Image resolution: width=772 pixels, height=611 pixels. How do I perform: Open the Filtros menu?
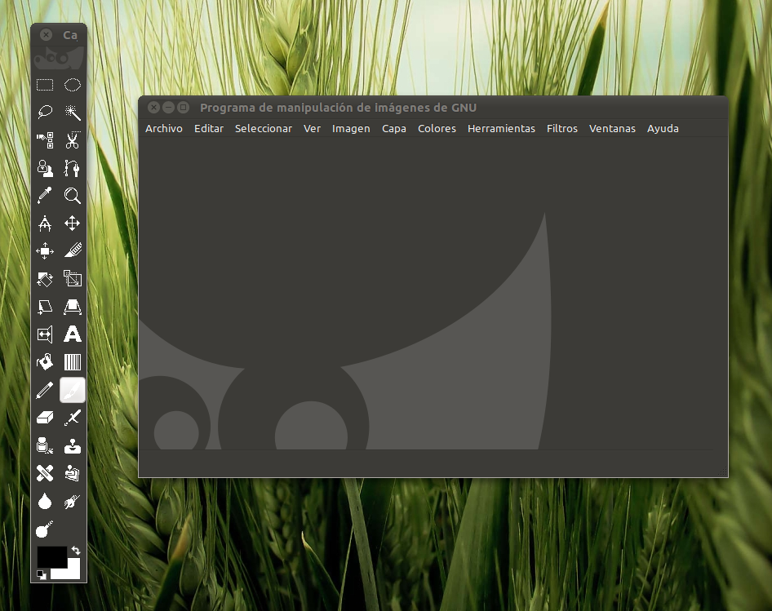(x=562, y=129)
